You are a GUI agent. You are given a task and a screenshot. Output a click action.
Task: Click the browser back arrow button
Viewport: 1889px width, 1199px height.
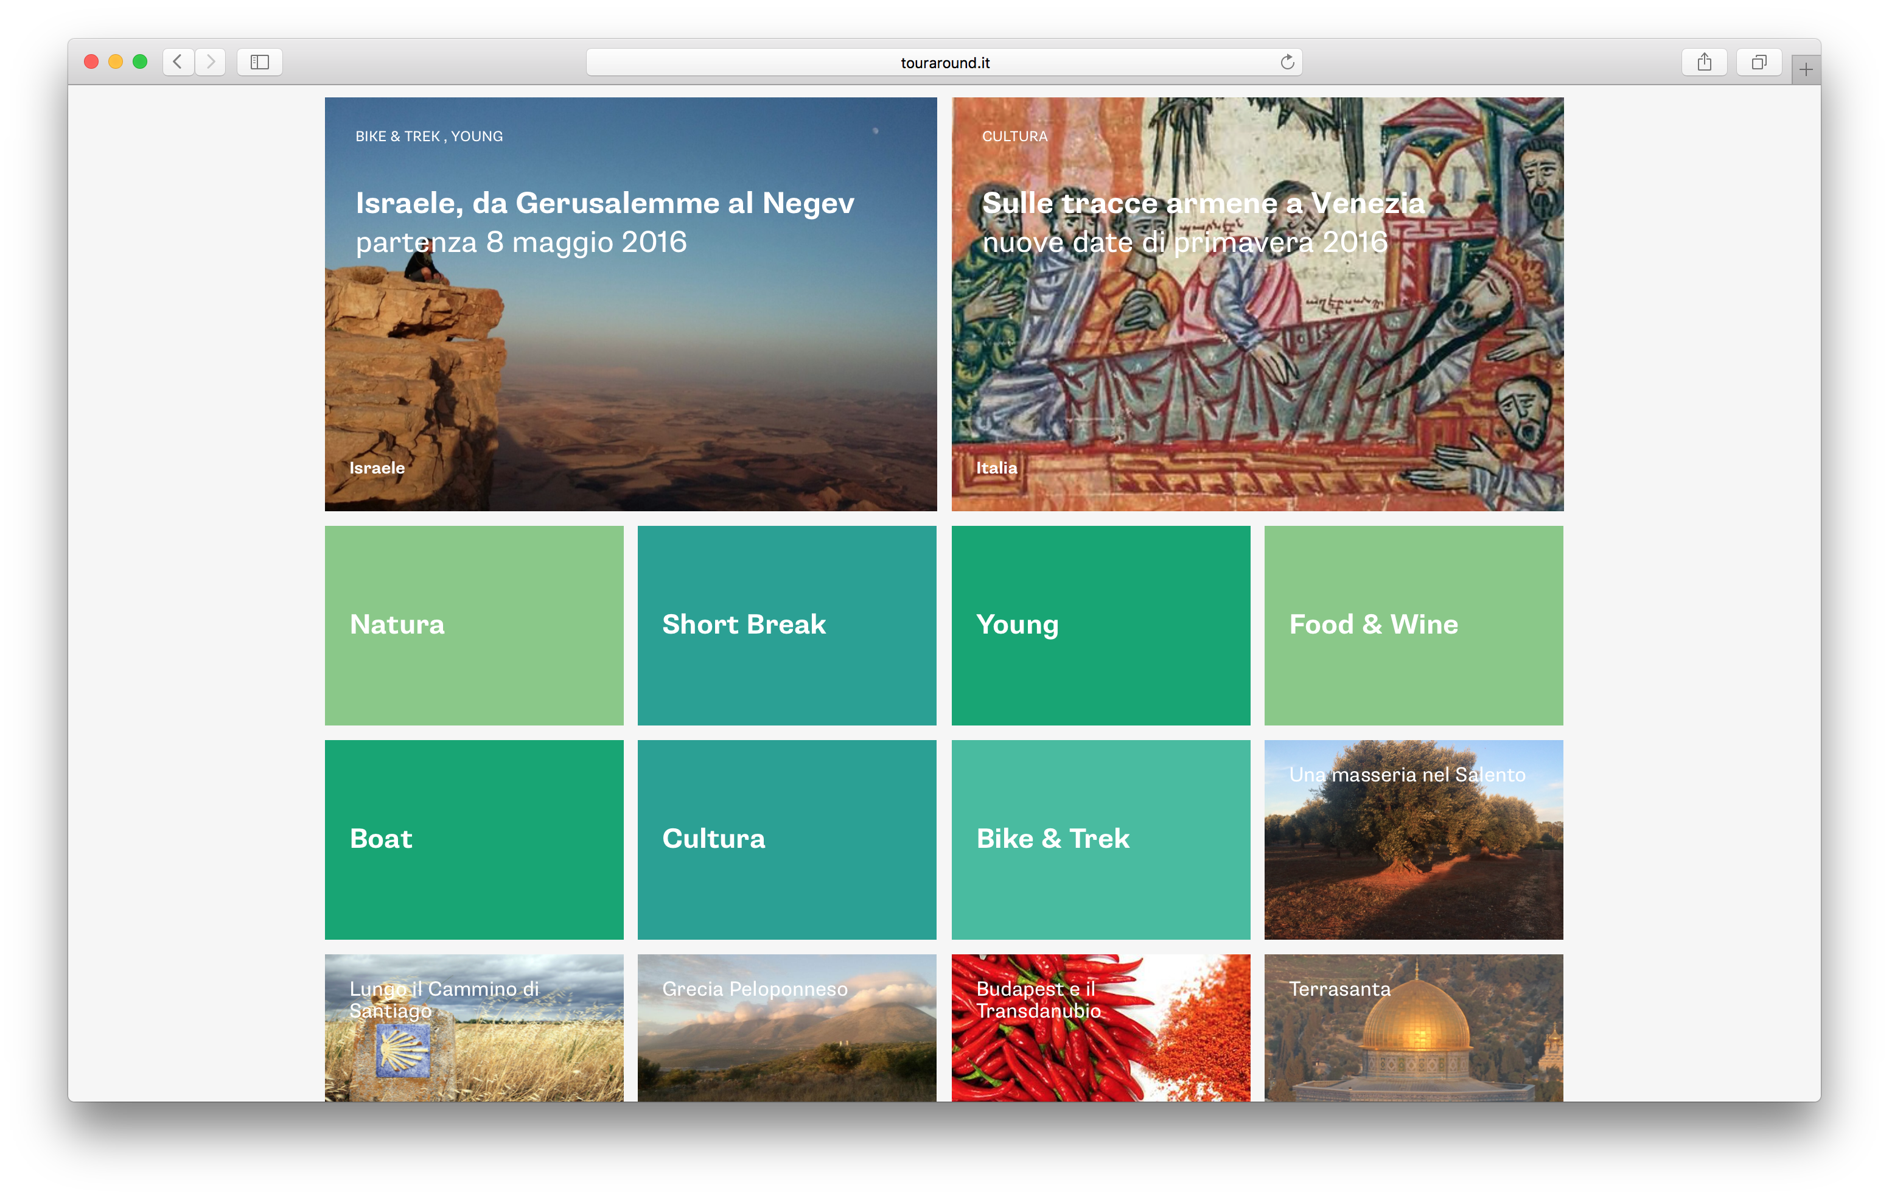[178, 62]
